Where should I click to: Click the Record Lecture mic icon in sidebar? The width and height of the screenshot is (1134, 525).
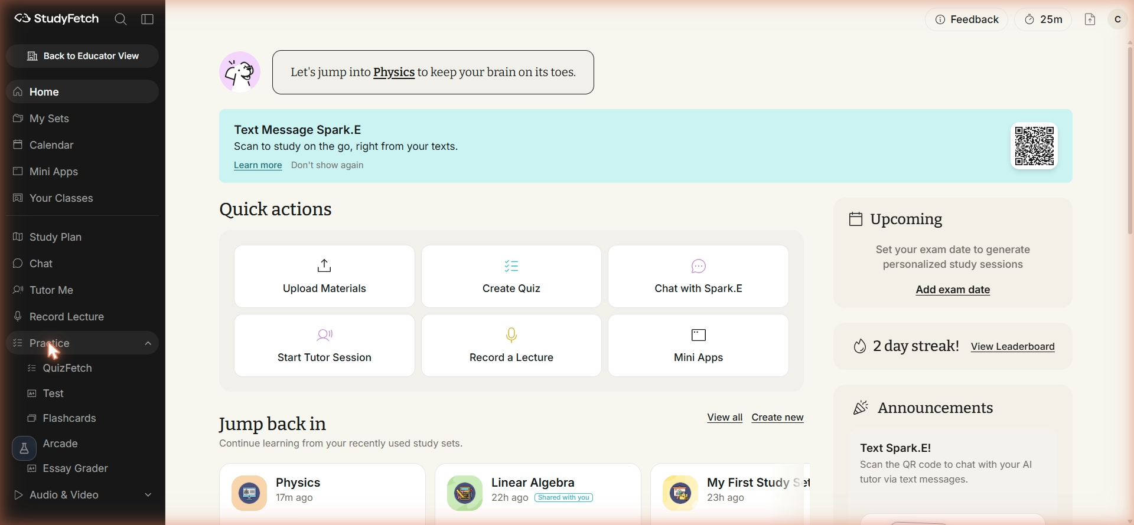(18, 316)
